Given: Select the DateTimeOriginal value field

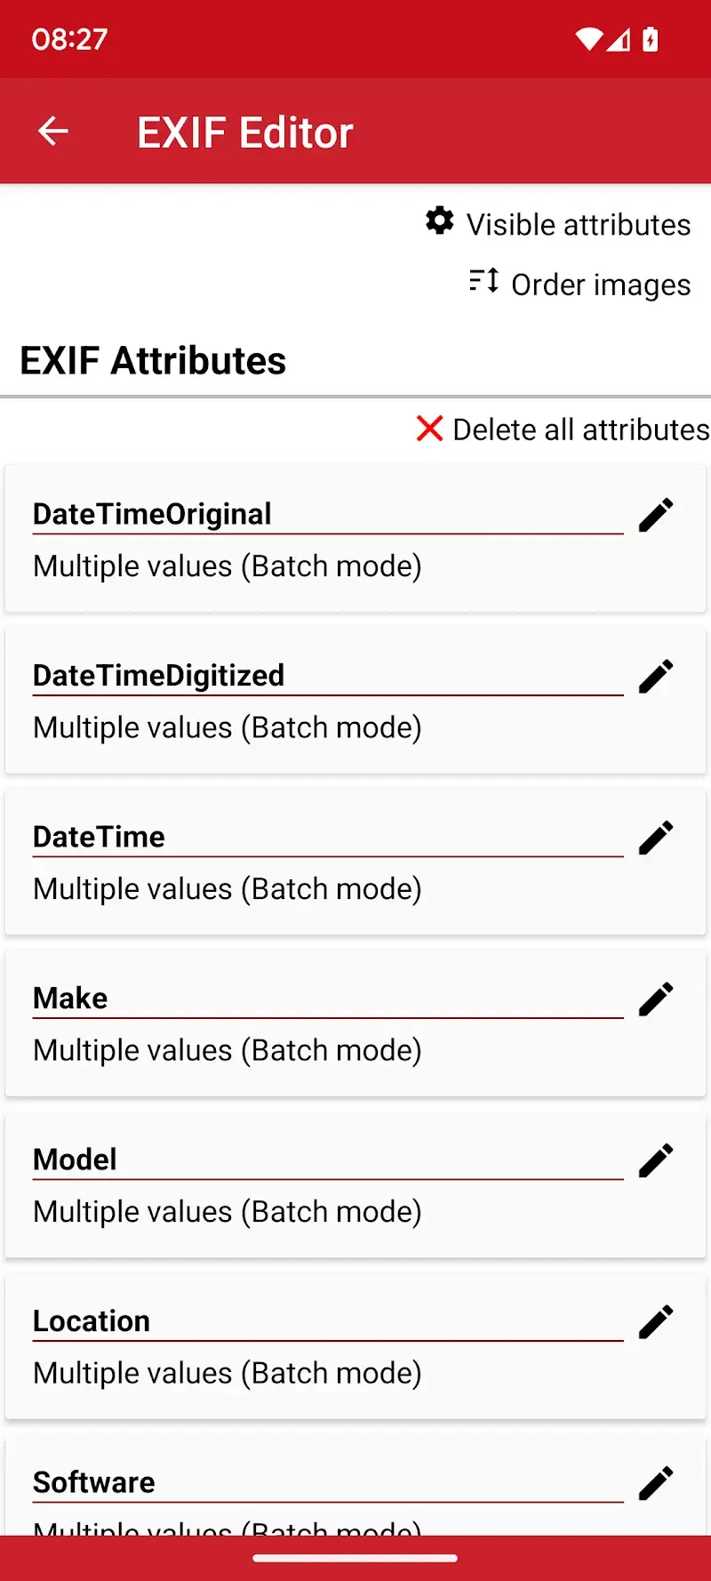Looking at the screenshot, I should (228, 566).
